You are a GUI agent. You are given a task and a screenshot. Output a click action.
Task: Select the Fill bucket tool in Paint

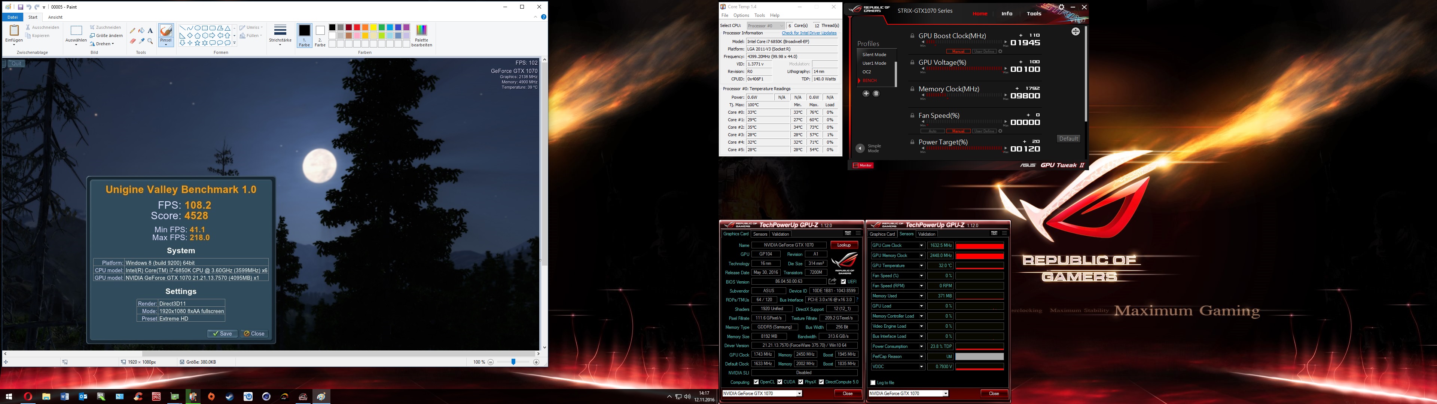(x=141, y=31)
